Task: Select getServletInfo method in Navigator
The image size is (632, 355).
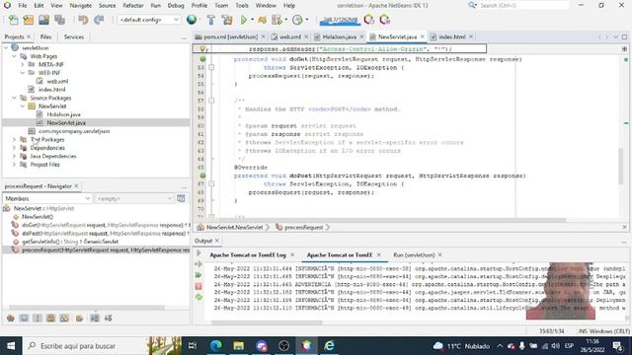Action: tap(70, 242)
